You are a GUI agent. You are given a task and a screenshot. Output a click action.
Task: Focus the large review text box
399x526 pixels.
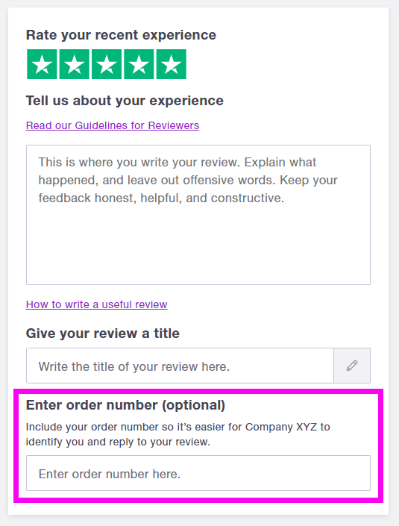(198, 215)
